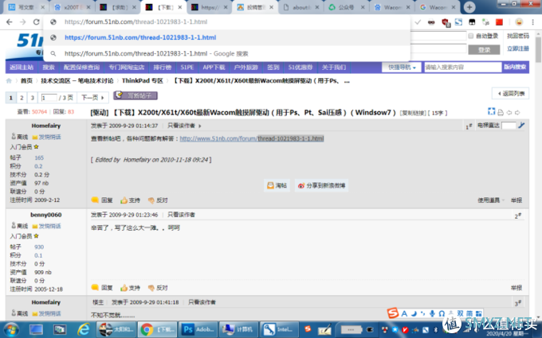Switch to the 【求助】 browser tab
Image resolution: width=542 pixels, height=338 pixels.
point(117,7)
